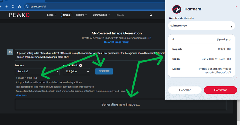Image resolution: width=240 pixels, height=125 pixels.
Task: Open the Aspect Ratio info icon
Action: tap(81, 65)
